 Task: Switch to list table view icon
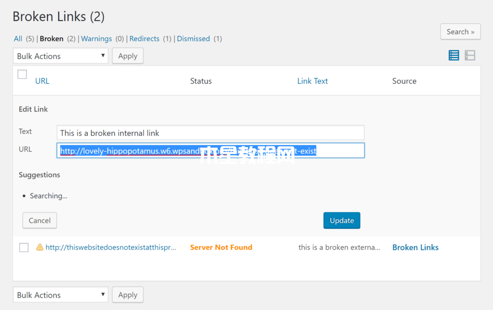[x=454, y=55]
